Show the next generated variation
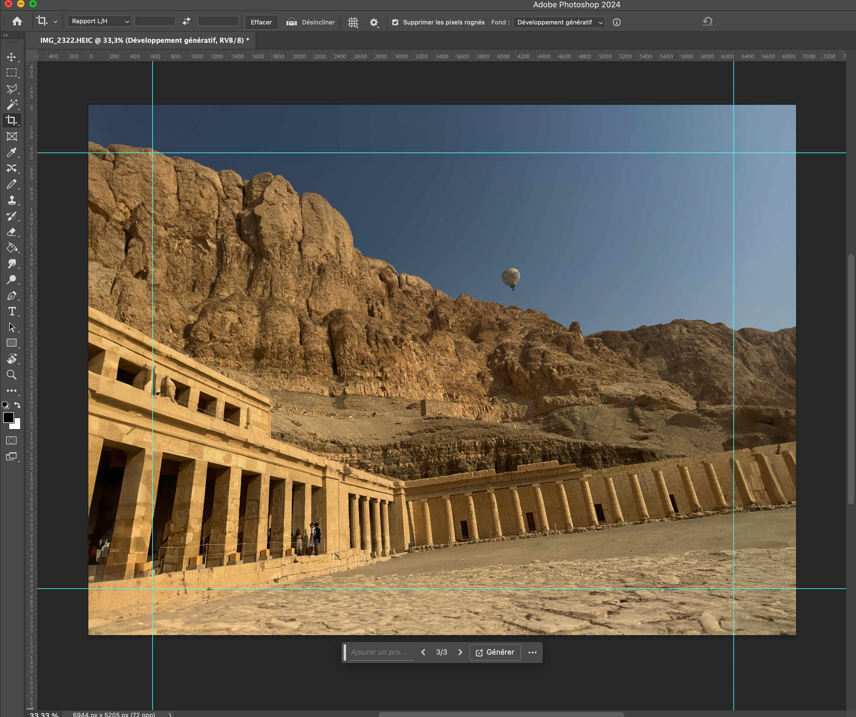The width and height of the screenshot is (856, 717). (460, 652)
